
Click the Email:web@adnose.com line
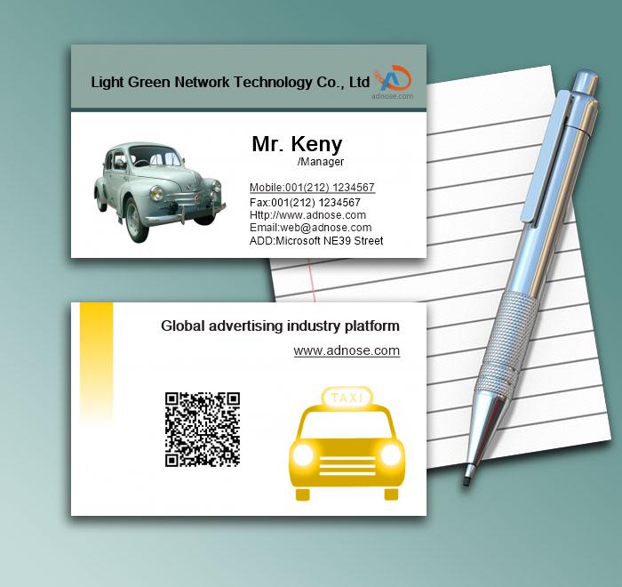point(311,228)
